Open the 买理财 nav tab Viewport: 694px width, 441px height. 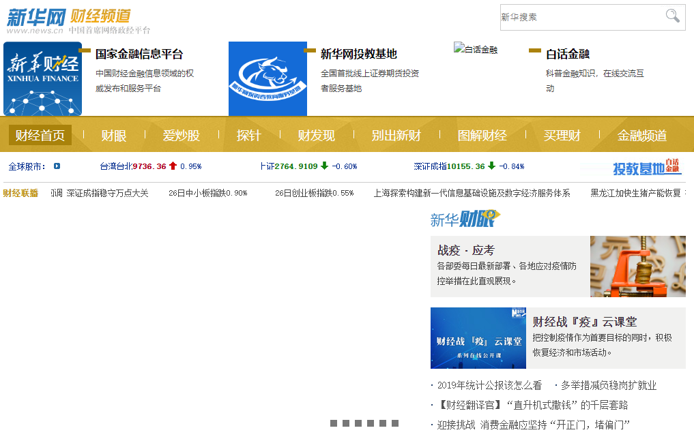562,135
